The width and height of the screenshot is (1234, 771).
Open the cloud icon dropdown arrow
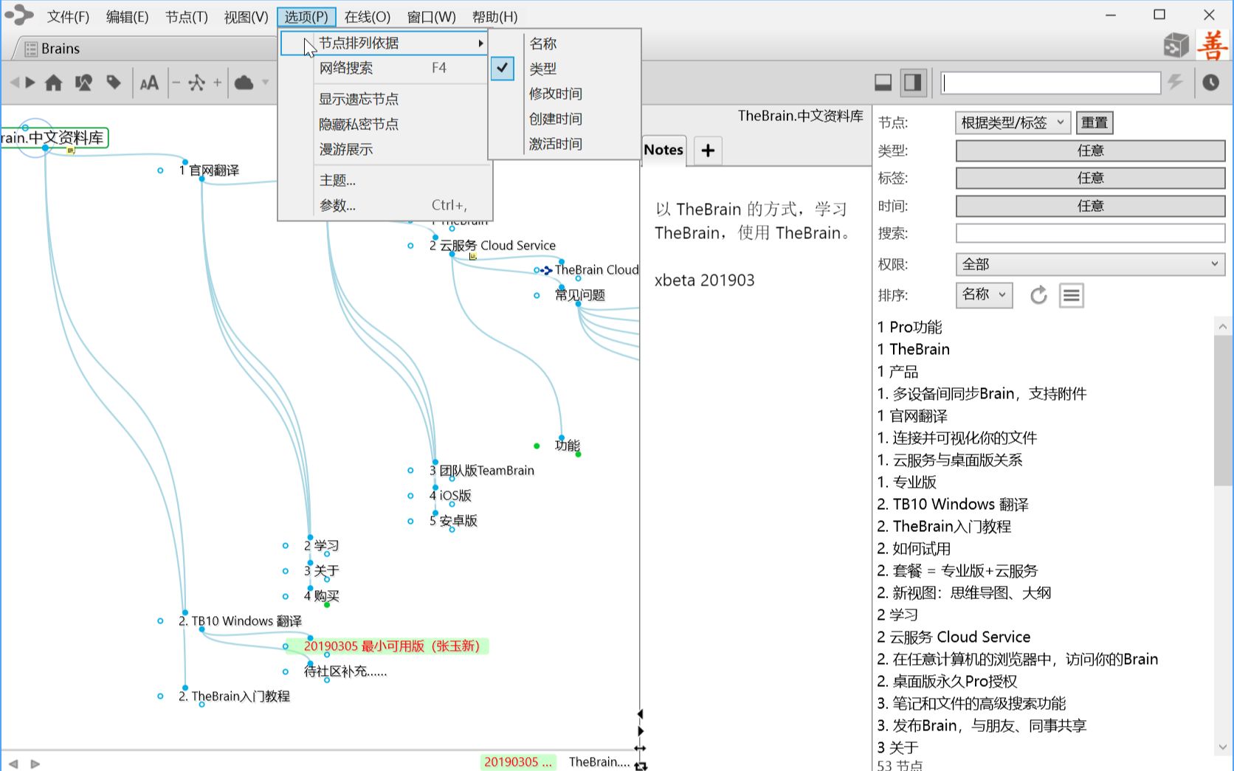pyautogui.click(x=265, y=83)
